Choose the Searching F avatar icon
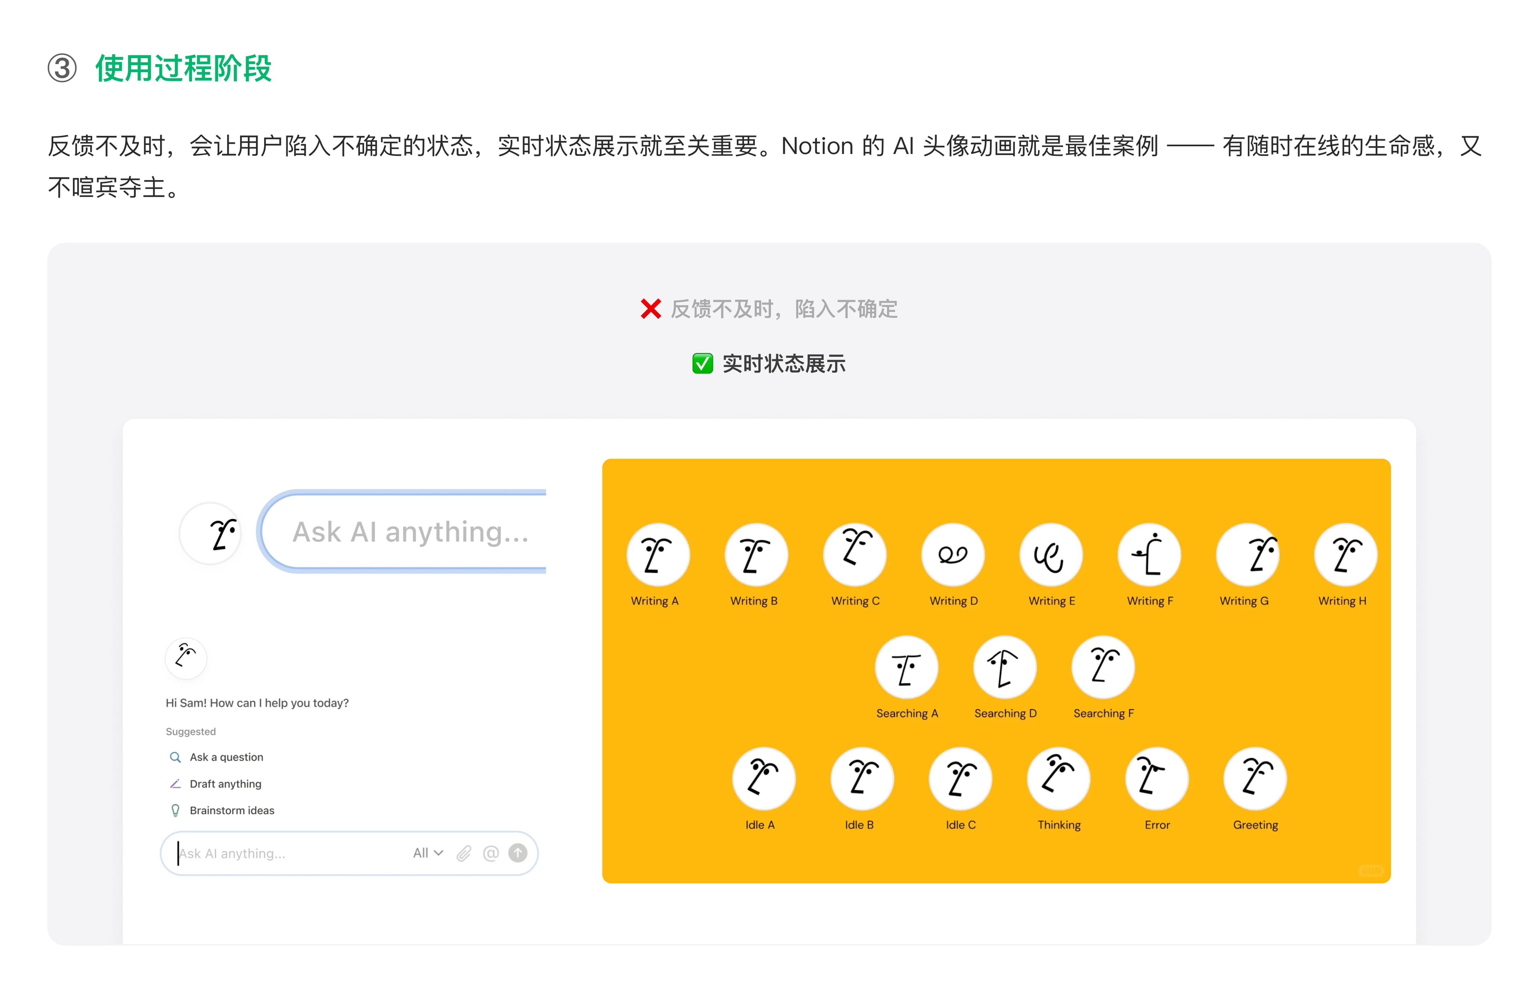Image resolution: width=1539 pixels, height=993 pixels. [x=1103, y=667]
